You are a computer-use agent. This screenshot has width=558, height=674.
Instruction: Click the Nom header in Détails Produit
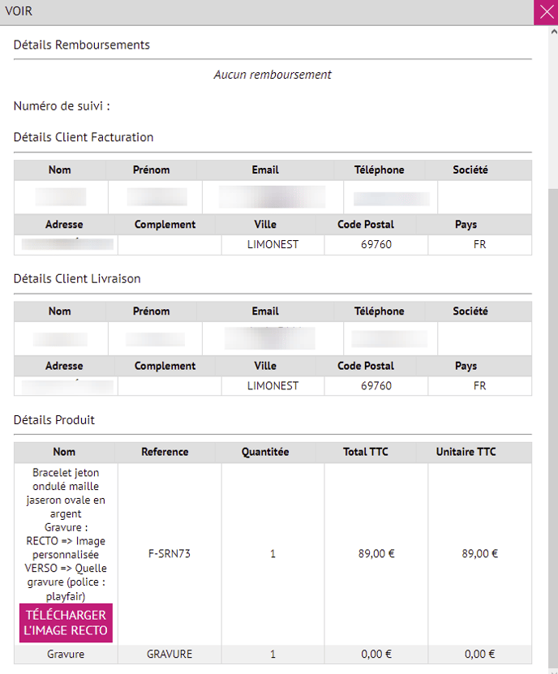[x=64, y=452]
